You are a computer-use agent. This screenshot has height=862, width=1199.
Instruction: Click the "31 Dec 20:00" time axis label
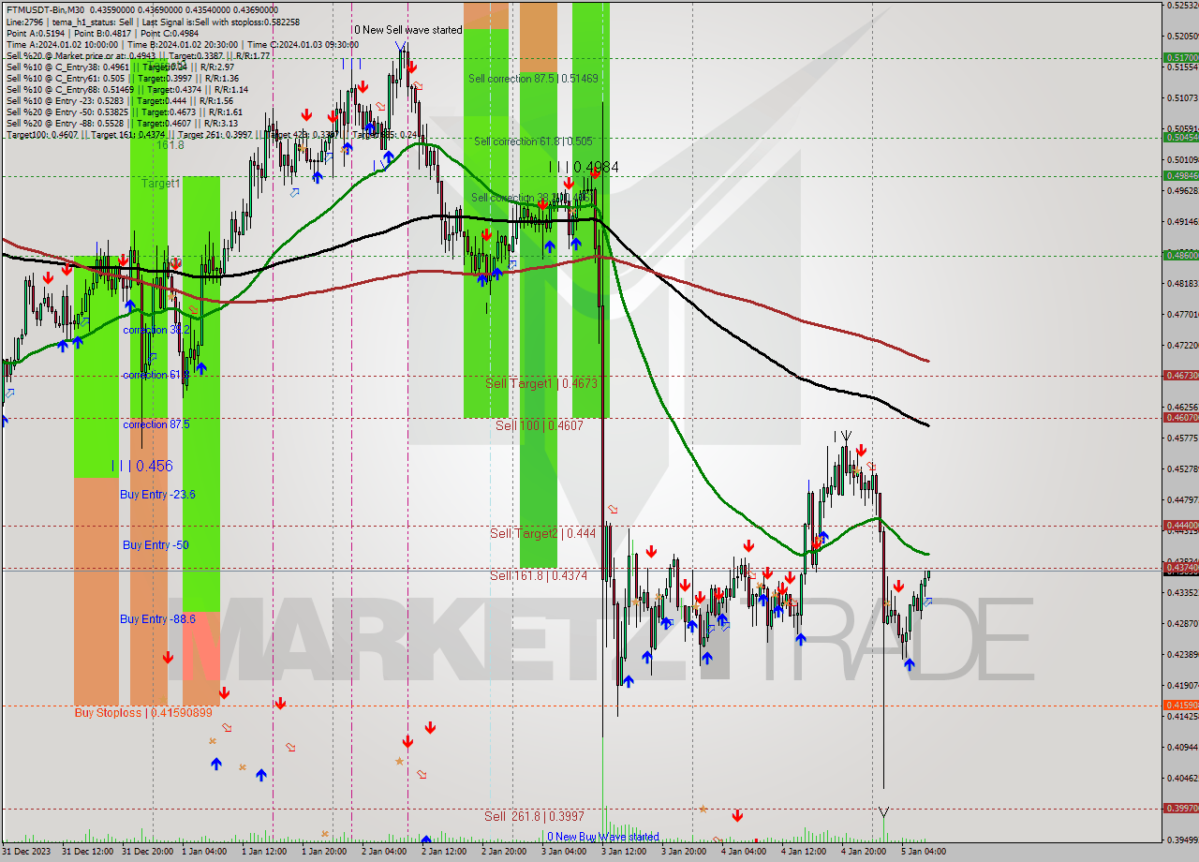pos(147,852)
